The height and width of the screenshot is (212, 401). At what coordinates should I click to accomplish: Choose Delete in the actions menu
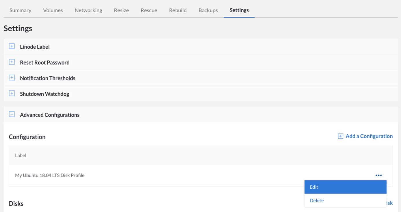317,200
